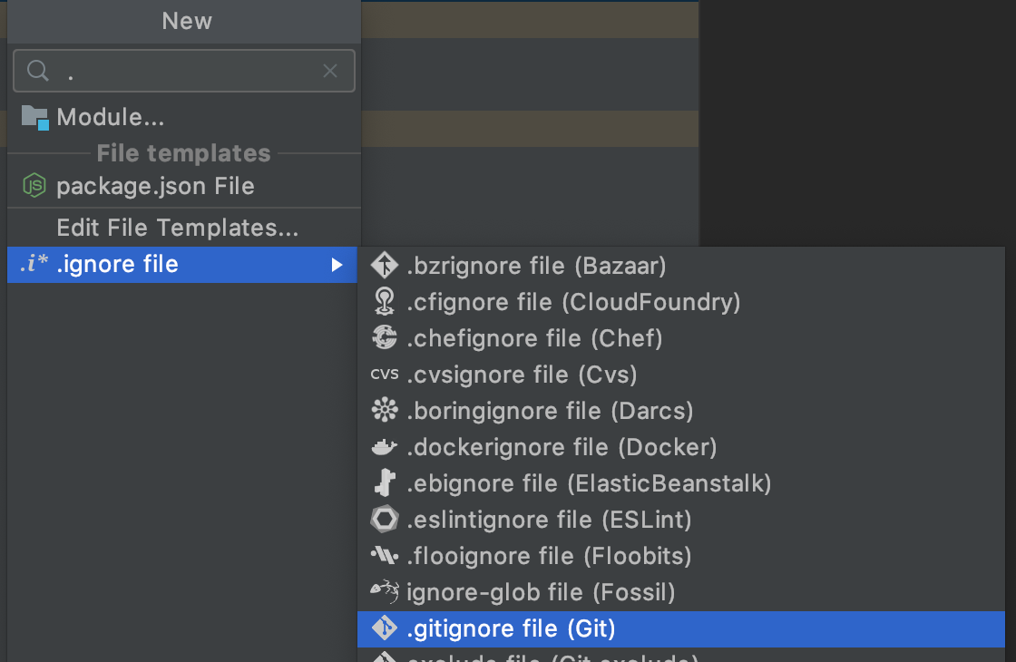Create a .cfignore file (CloudFoundry)
The width and height of the screenshot is (1016, 662).
[681, 303]
